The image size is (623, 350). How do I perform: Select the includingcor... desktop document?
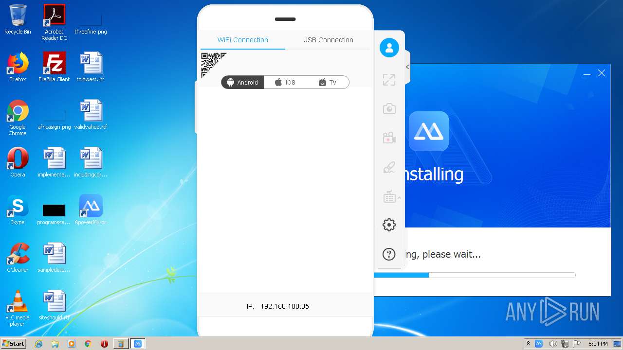pyautogui.click(x=91, y=162)
